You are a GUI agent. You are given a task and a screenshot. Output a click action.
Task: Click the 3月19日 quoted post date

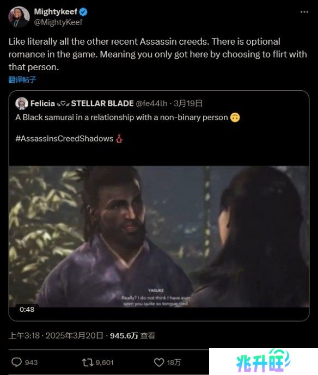(188, 103)
